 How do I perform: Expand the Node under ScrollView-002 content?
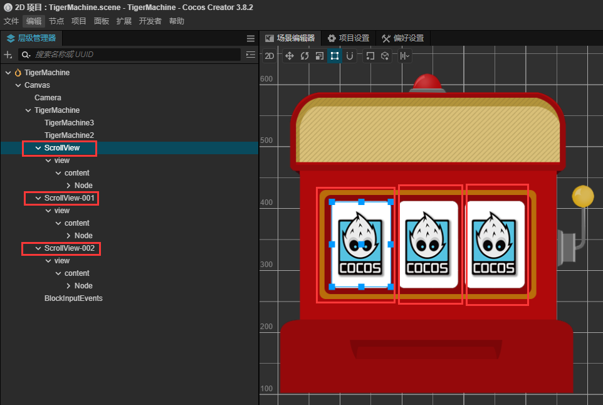68,286
